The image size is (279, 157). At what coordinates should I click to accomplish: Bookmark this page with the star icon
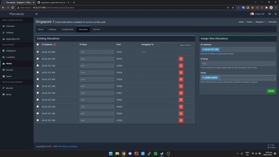(232, 8)
